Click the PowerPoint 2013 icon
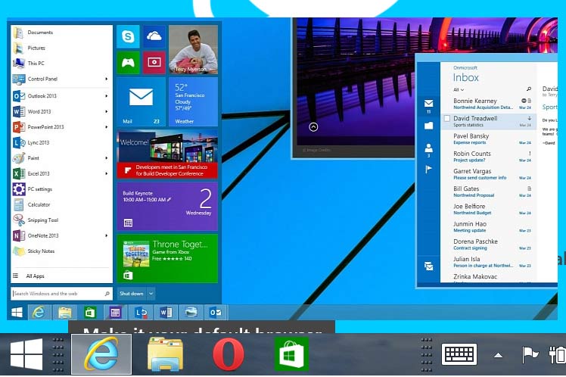 point(19,127)
